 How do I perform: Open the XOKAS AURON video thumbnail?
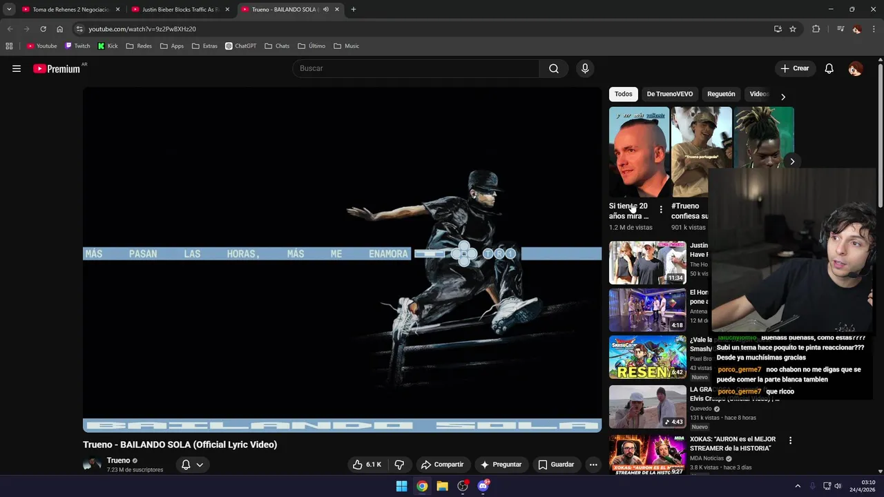(648, 454)
